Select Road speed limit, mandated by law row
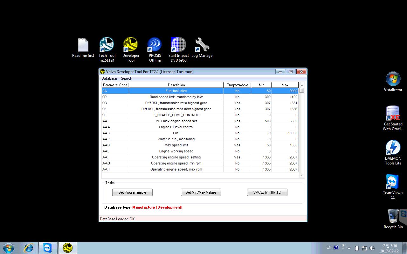Image resolution: width=407 pixels, height=254 pixels. [x=200, y=97]
